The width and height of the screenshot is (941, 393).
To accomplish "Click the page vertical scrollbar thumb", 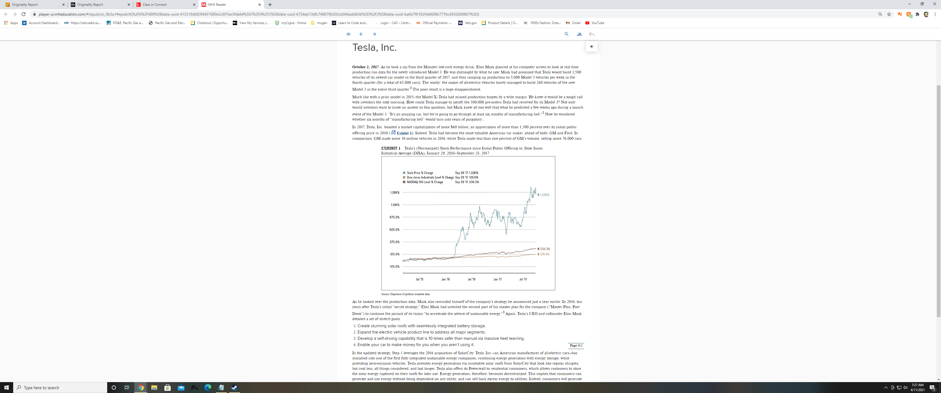I will click(x=939, y=201).
